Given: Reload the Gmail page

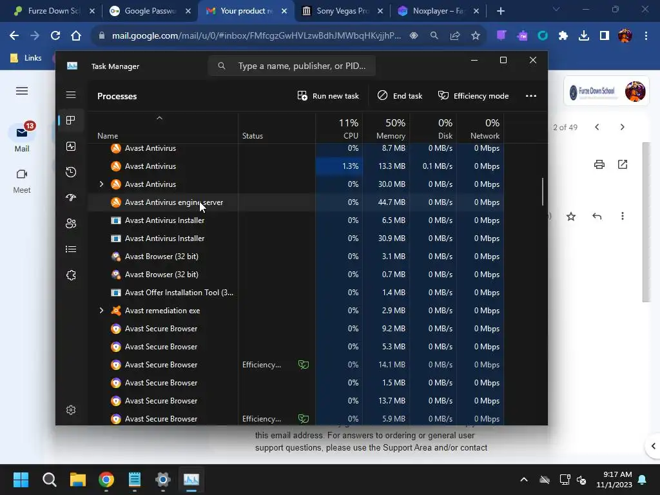Looking at the screenshot, I should point(55,36).
